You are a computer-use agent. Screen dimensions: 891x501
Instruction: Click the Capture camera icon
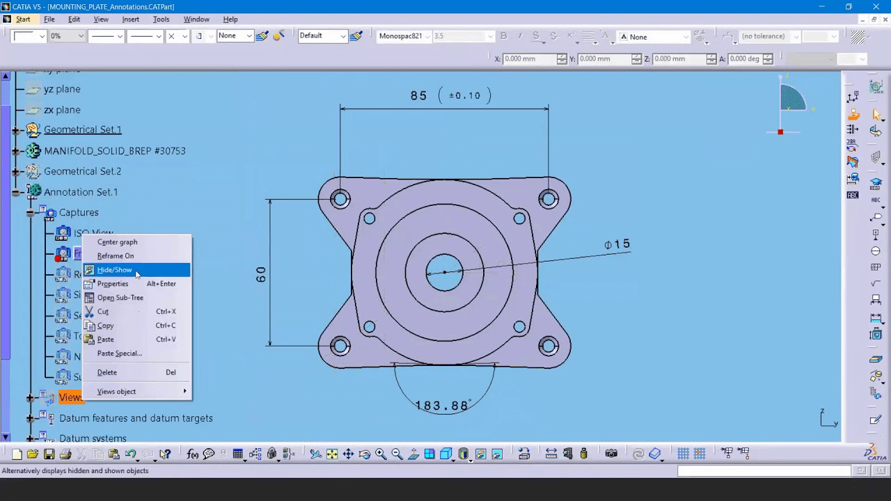[x=611, y=454]
